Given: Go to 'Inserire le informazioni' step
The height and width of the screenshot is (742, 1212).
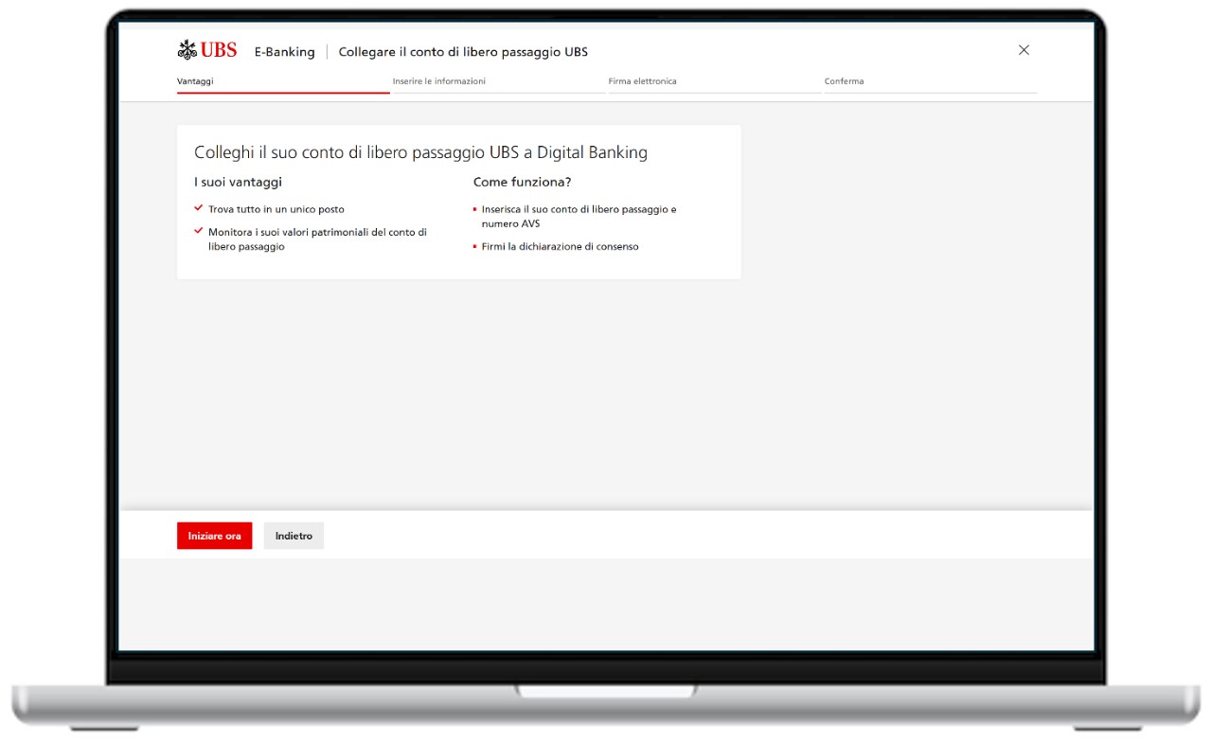Looking at the screenshot, I should click(439, 81).
